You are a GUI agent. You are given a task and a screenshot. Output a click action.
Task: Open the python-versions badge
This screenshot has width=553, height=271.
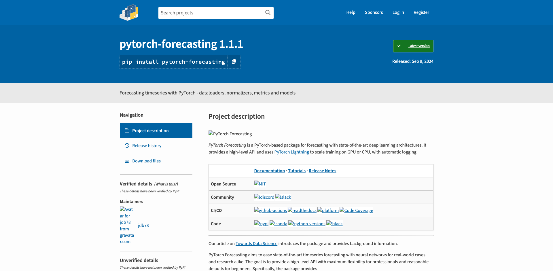[307, 223]
